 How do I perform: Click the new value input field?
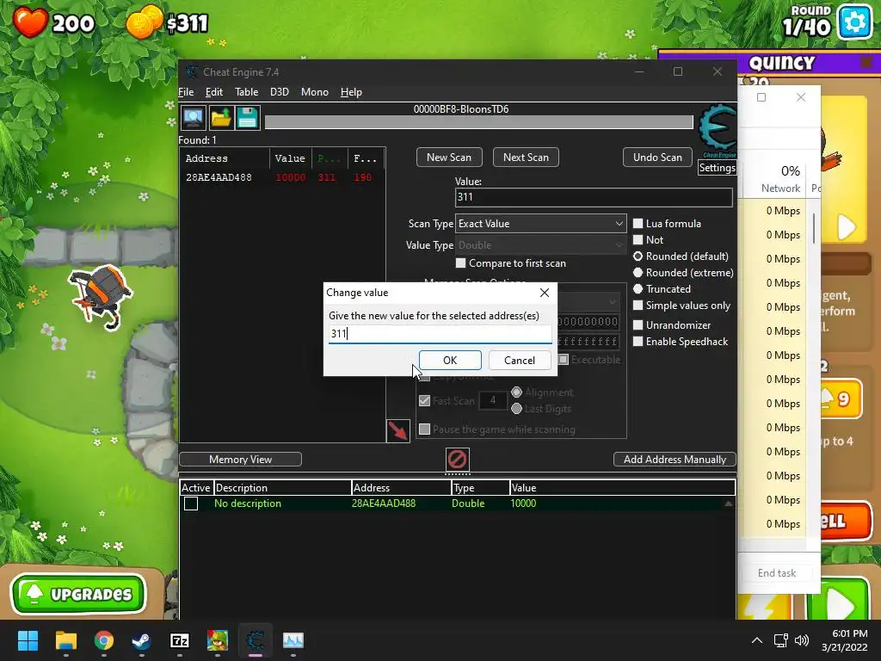[x=440, y=334]
